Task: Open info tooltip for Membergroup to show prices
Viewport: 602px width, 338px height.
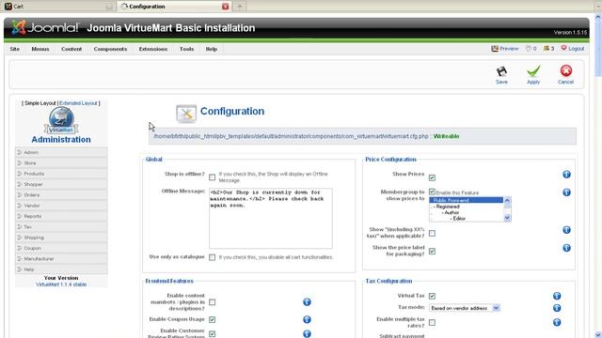Action: tap(566, 192)
